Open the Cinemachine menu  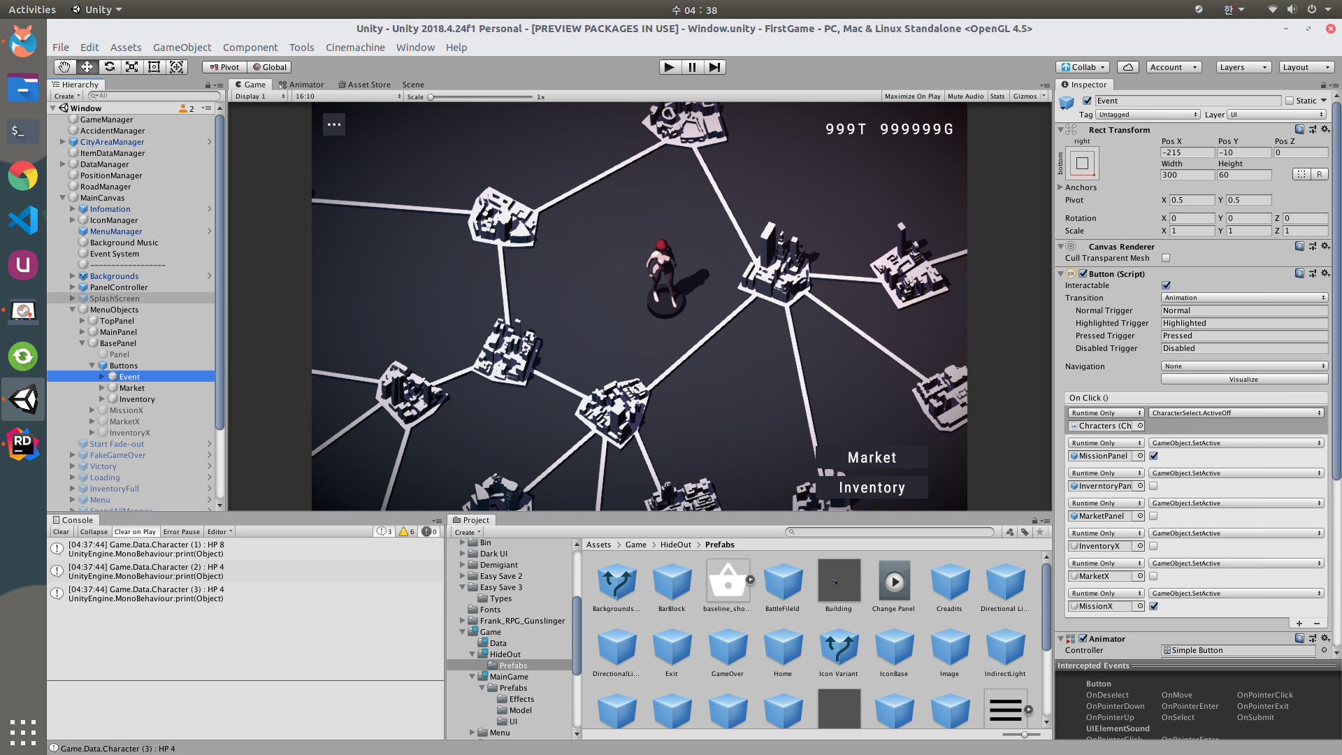point(355,48)
